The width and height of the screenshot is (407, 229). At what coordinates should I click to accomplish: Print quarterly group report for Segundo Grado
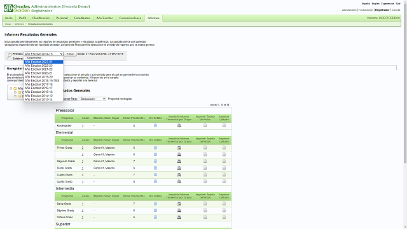point(179,161)
